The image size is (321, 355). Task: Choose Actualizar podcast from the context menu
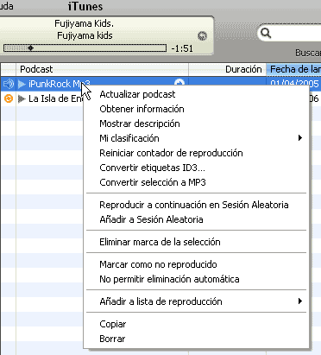tap(196, 94)
